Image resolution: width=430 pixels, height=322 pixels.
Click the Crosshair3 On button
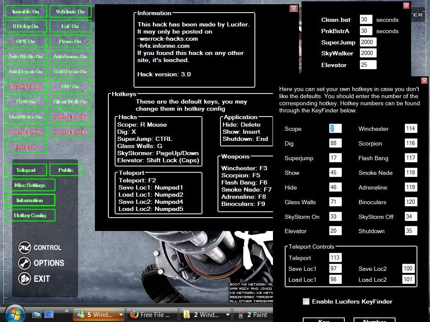70,132
